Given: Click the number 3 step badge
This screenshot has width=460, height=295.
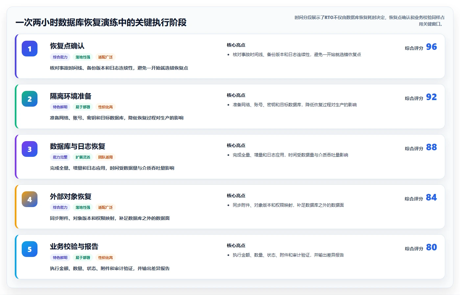Looking at the screenshot, I should pyautogui.click(x=30, y=149).
